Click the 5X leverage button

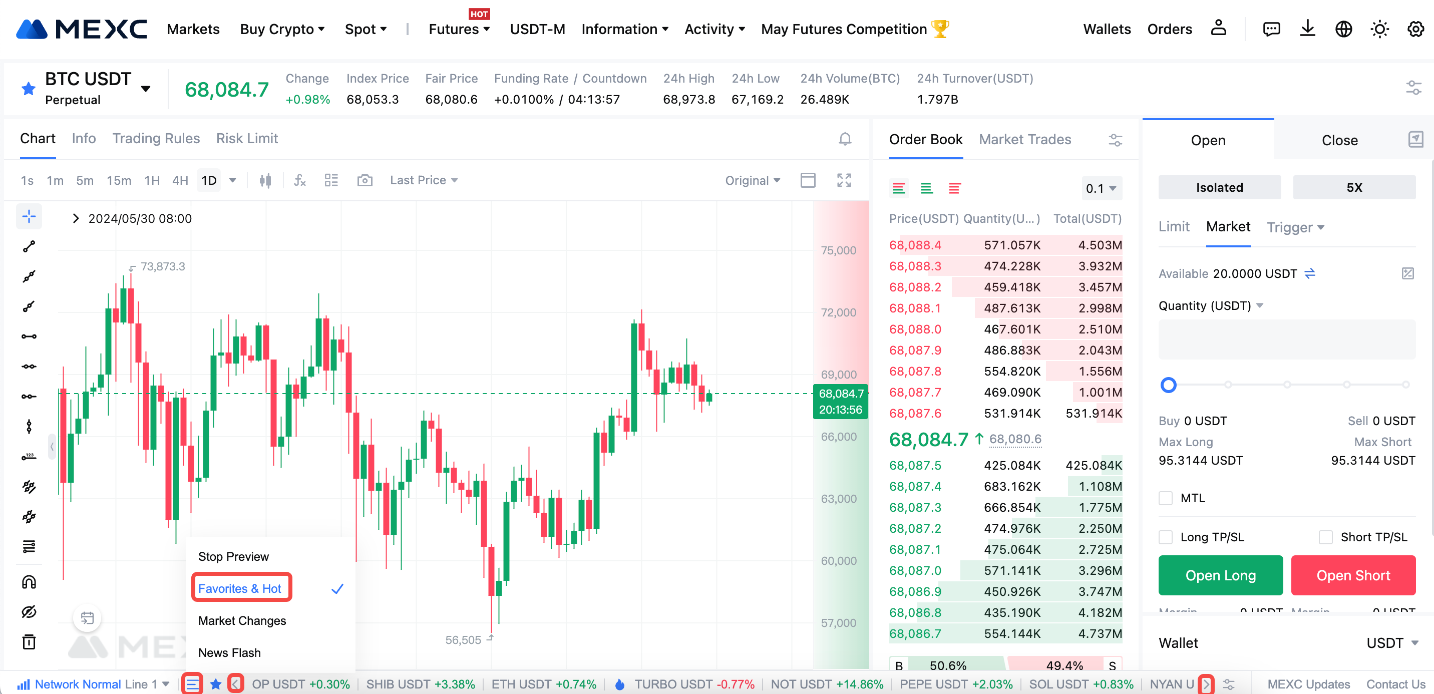[1353, 188]
